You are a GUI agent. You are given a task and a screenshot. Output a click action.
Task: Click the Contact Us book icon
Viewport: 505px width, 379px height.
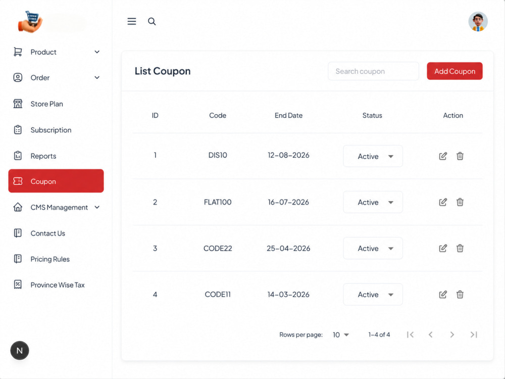click(x=18, y=233)
